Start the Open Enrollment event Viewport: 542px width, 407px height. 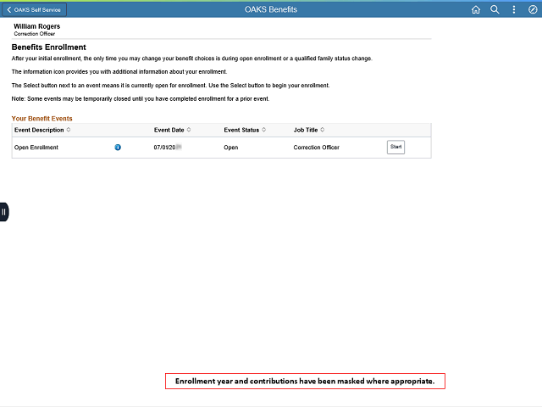point(395,147)
